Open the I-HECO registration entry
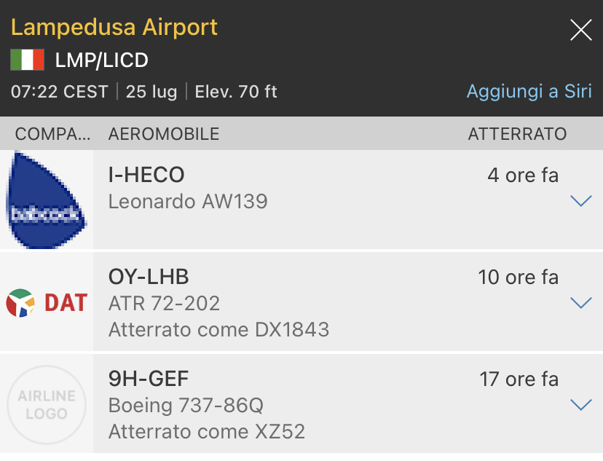This screenshot has width=603, height=461. (146, 176)
